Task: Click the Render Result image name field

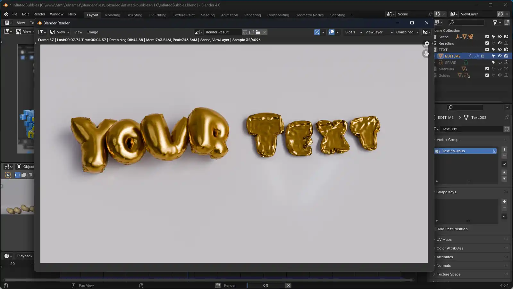Action: tap(223, 32)
